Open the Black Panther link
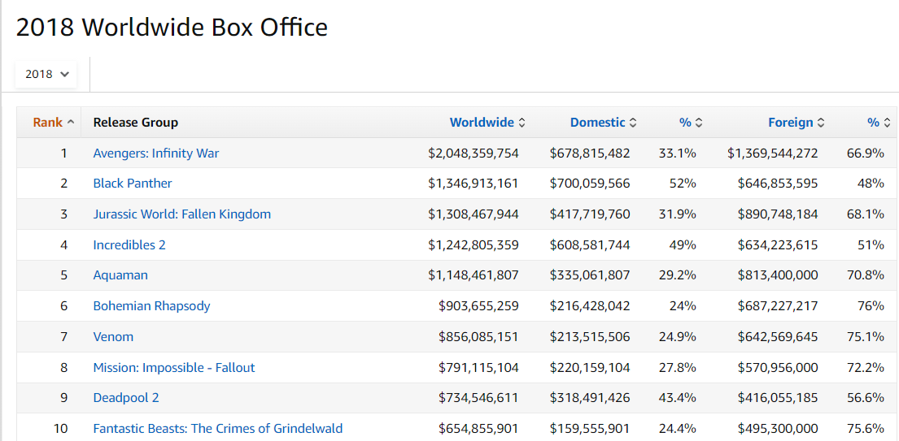 pyautogui.click(x=133, y=184)
